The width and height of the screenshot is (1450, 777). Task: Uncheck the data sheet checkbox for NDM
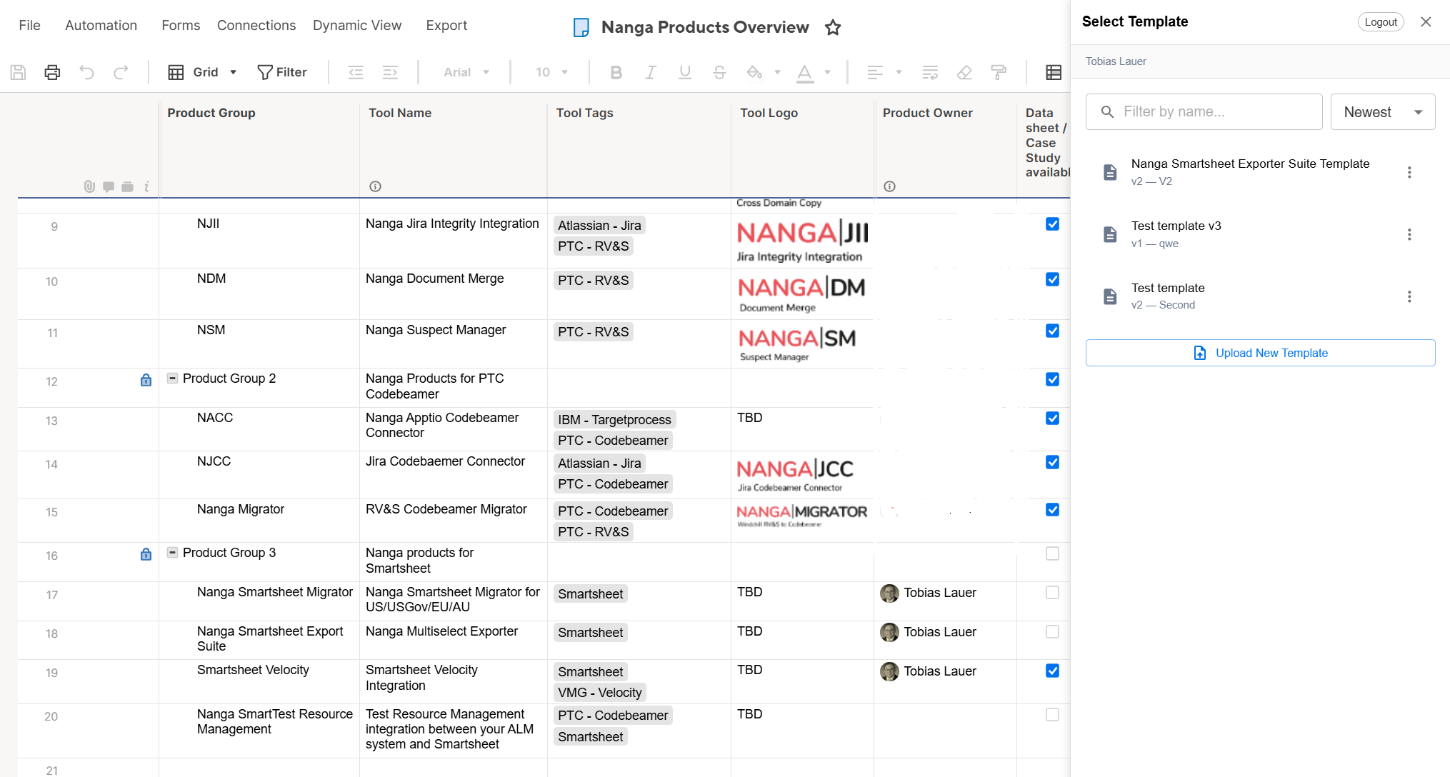(x=1052, y=279)
